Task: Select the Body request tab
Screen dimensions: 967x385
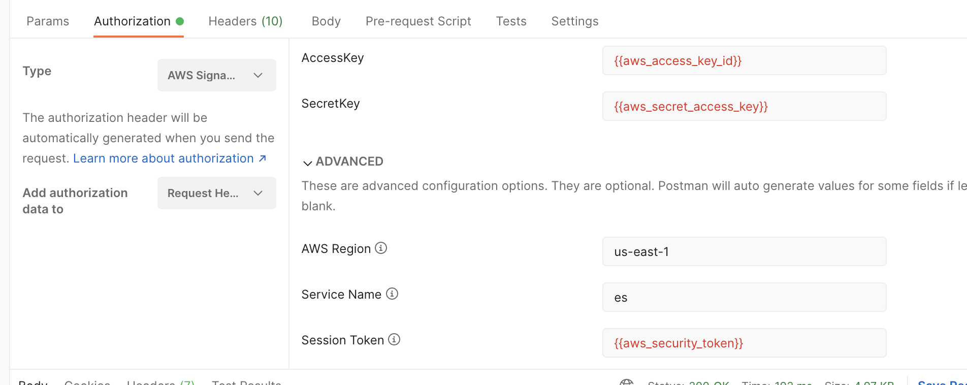Action: [x=326, y=21]
